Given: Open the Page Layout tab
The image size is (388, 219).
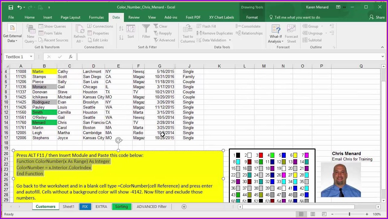Looking at the screenshot, I should (x=70, y=17).
